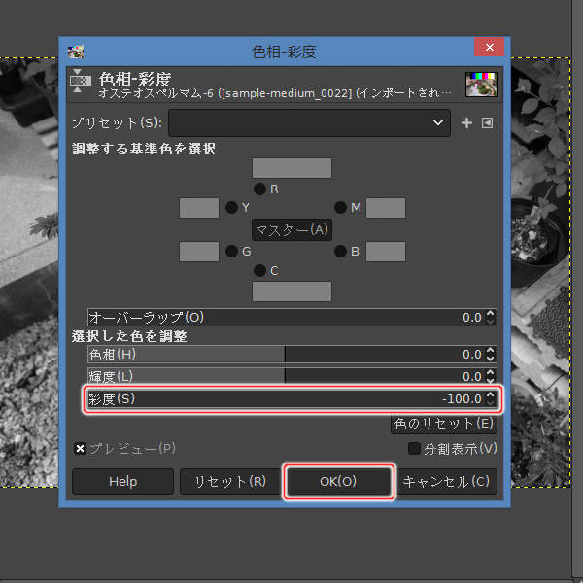Click the dialog title bar app icon
Image resolution: width=583 pixels, height=583 pixels.
point(76,51)
